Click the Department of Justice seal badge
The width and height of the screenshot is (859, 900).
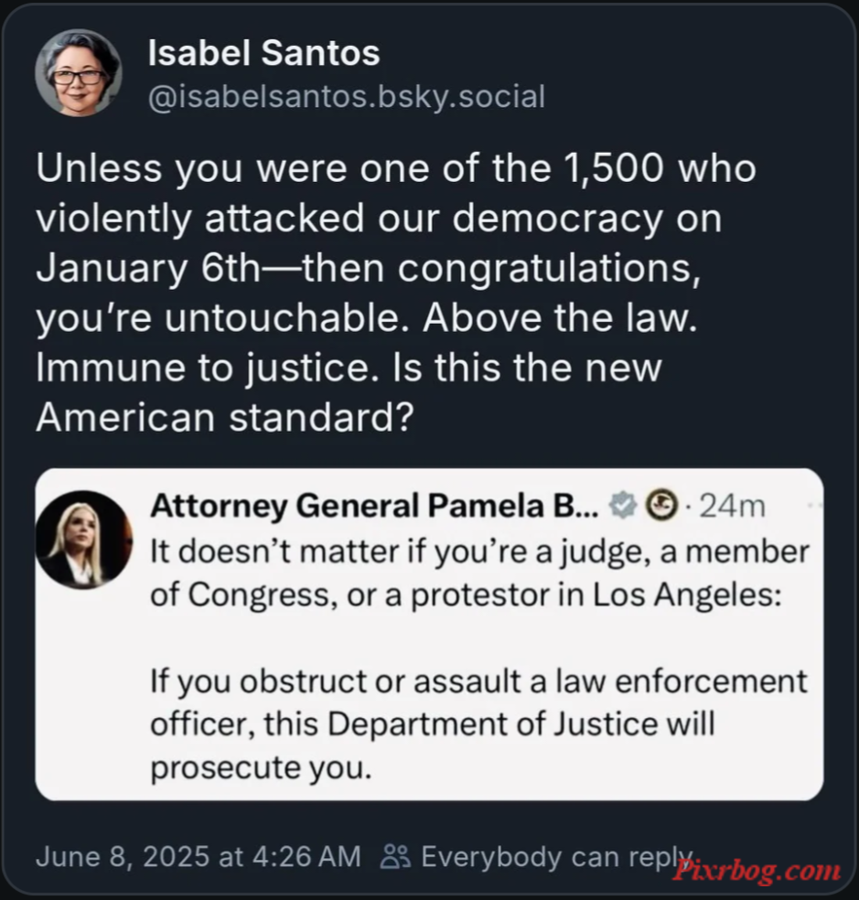(x=662, y=505)
